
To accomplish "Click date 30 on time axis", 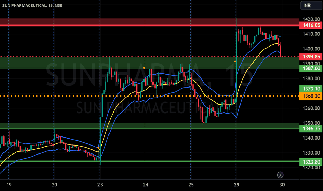I will 282,185.
